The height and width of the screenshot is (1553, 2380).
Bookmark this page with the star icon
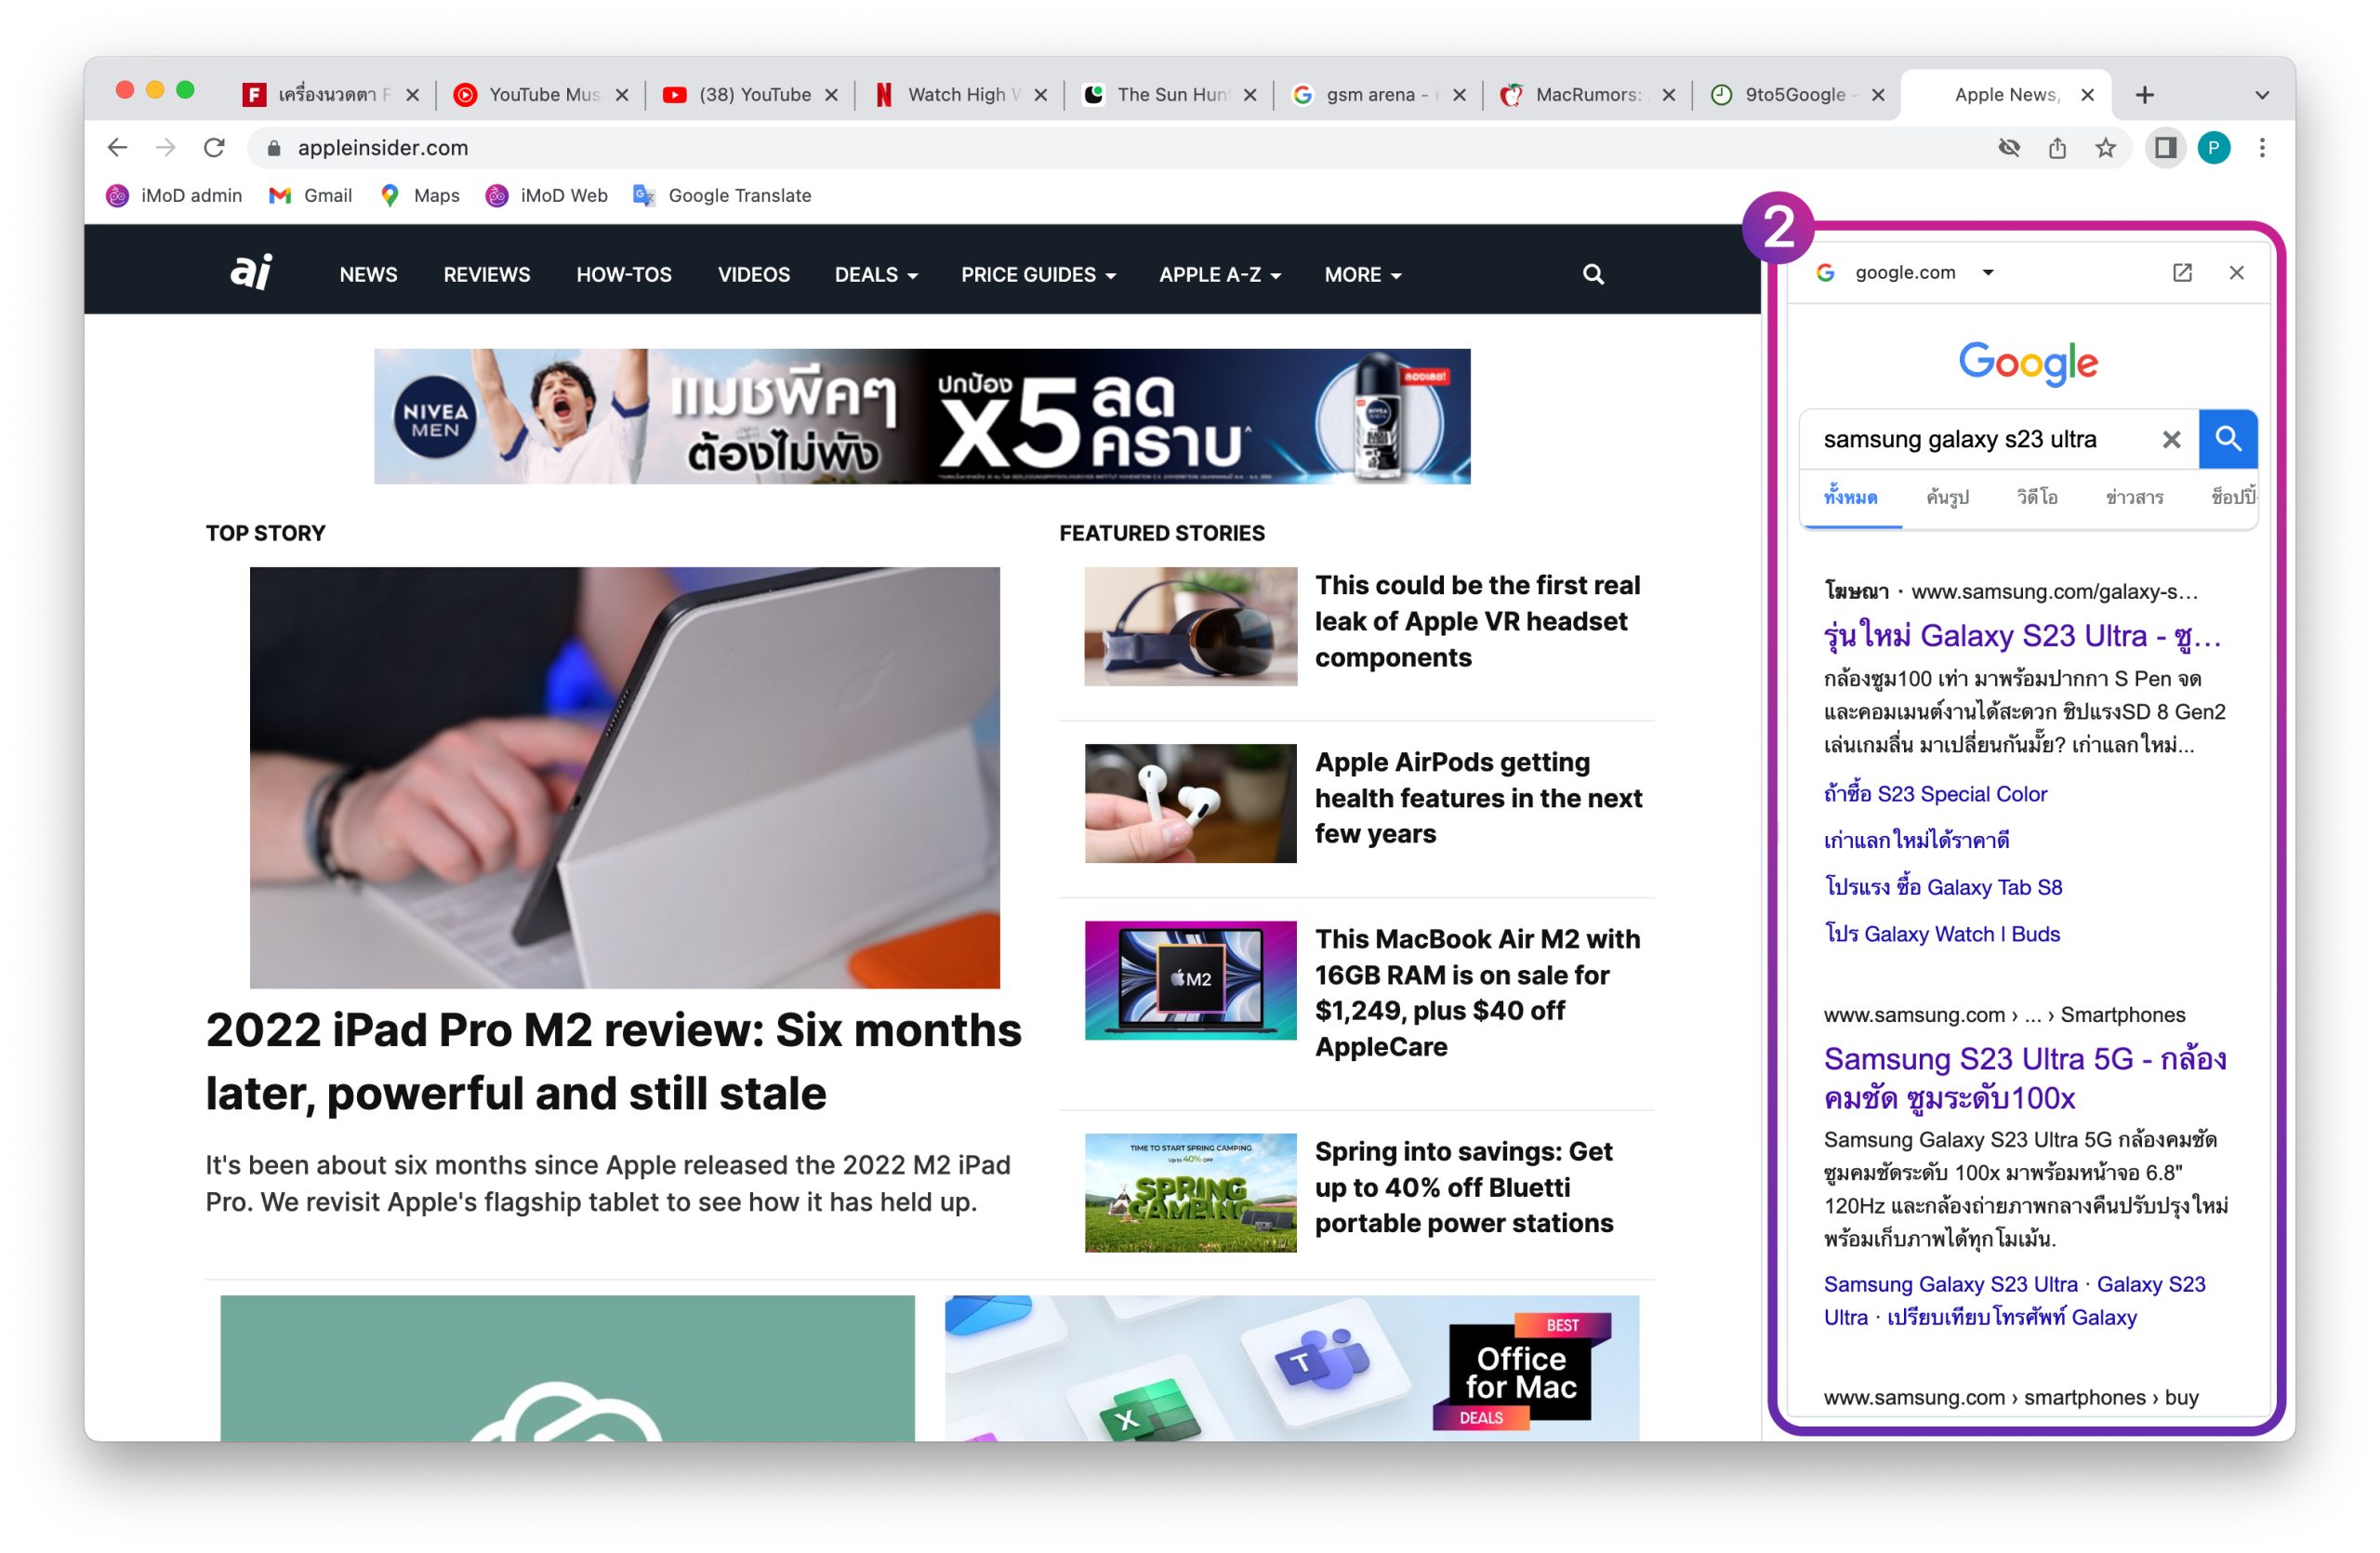pos(2106,148)
